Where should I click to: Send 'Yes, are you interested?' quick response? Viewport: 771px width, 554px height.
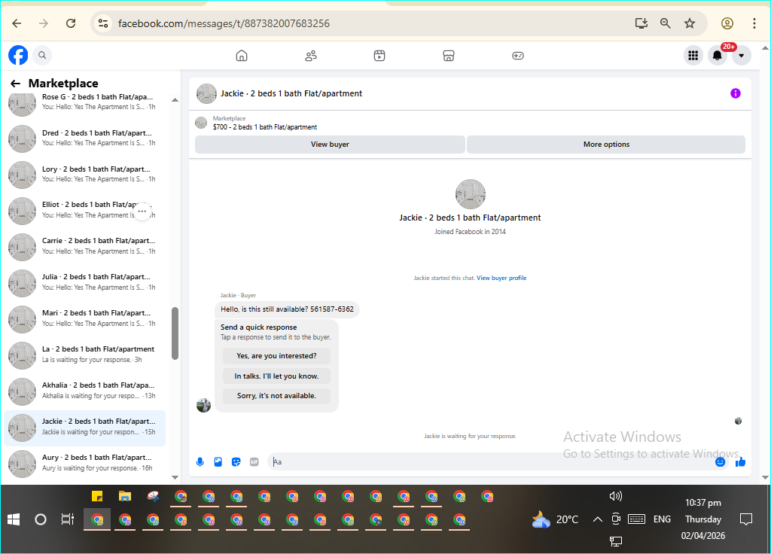pyautogui.click(x=276, y=356)
